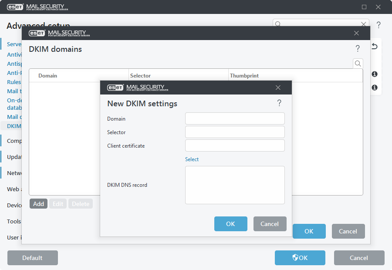Click the help question mark in Advanced setup
This screenshot has height=270, width=392.
click(x=378, y=25)
